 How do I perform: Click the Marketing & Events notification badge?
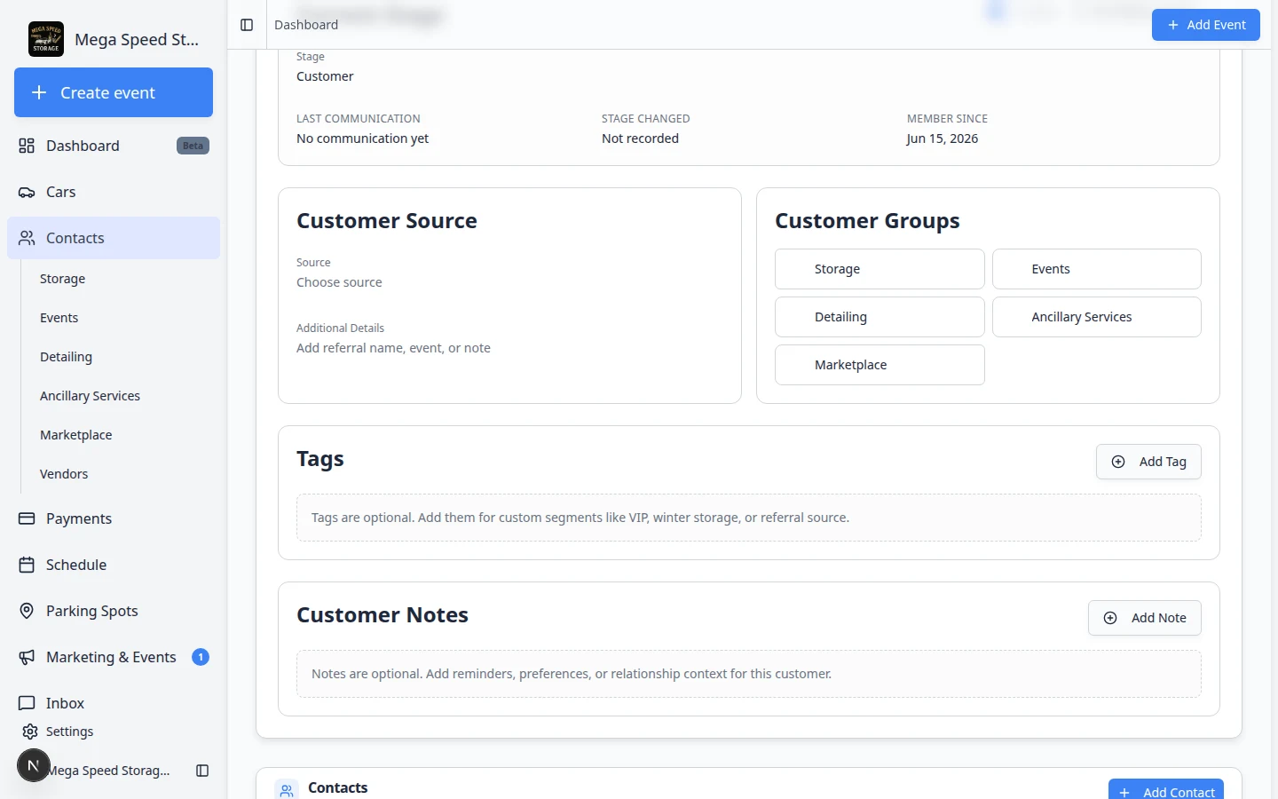tap(201, 657)
